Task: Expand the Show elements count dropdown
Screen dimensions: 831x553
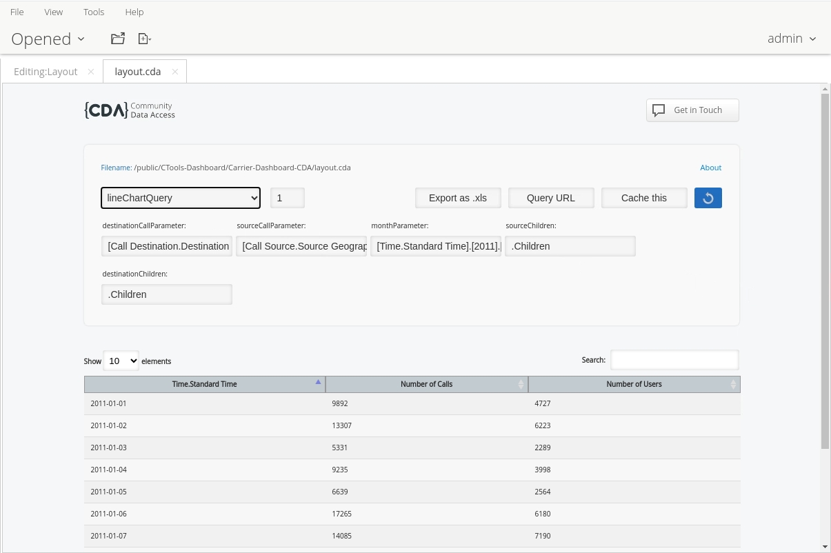Action: [121, 361]
